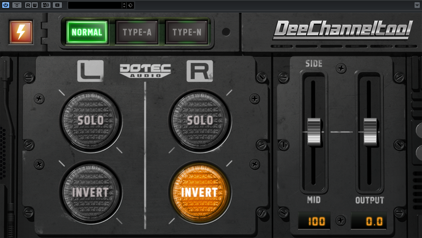Image resolution: width=422 pixels, height=238 pixels.
Task: Click the MID value display showing 100
Action: pos(314,221)
